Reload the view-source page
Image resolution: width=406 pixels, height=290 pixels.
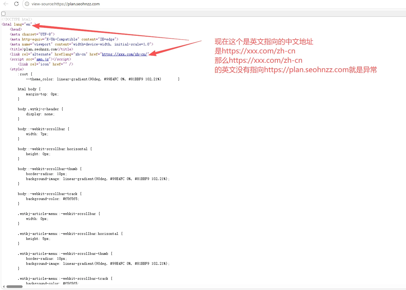tap(16, 4)
